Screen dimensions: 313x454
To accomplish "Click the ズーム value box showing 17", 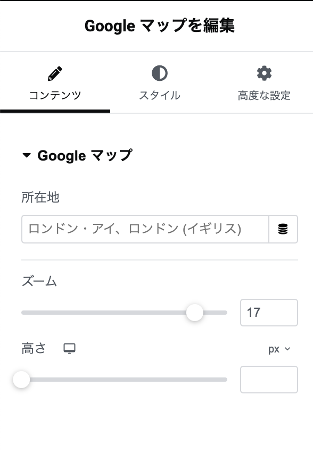I will [269, 313].
